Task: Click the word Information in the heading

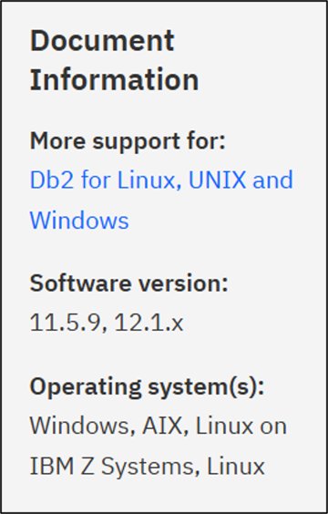Action: pos(115,79)
